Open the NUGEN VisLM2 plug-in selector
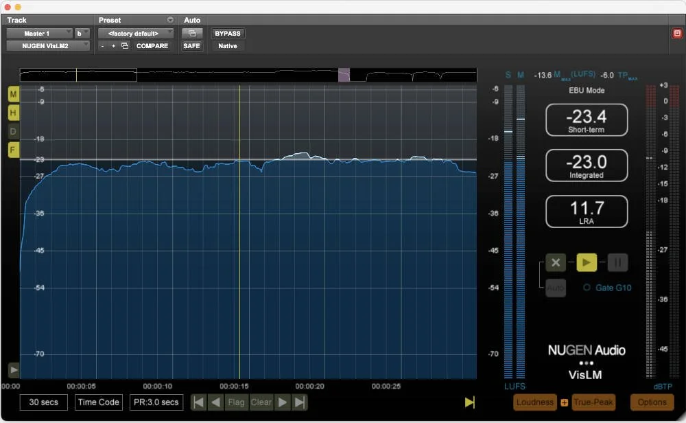This screenshot has width=686, height=423. (x=48, y=45)
